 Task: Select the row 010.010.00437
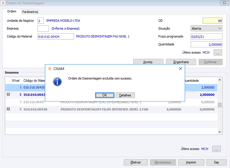click(111, 102)
